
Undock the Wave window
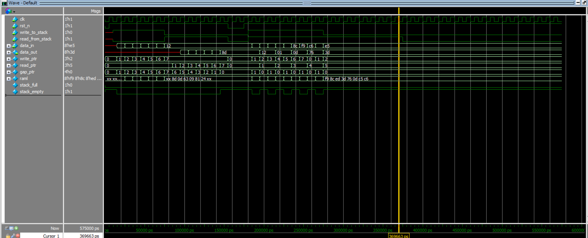(585, 3)
